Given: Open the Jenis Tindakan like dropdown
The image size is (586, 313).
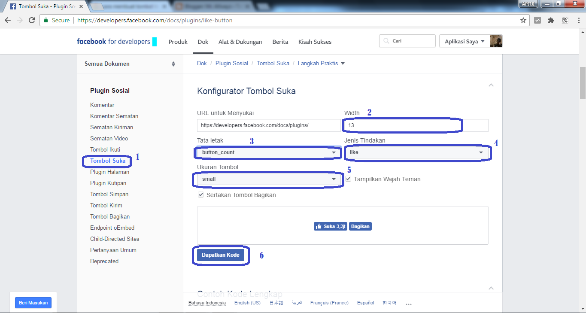Looking at the screenshot, I should pos(416,152).
